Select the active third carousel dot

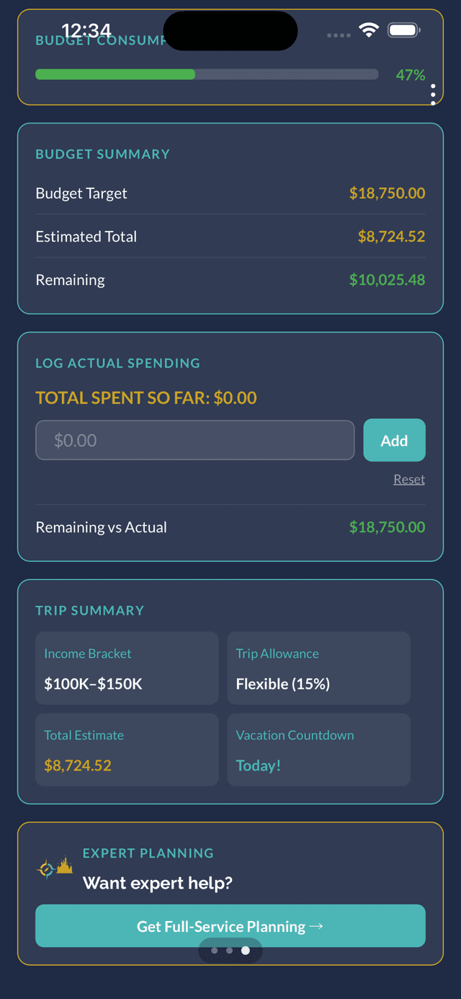click(x=245, y=950)
